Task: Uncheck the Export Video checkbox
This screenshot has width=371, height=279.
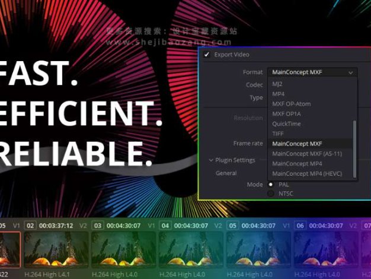Action: coord(207,55)
